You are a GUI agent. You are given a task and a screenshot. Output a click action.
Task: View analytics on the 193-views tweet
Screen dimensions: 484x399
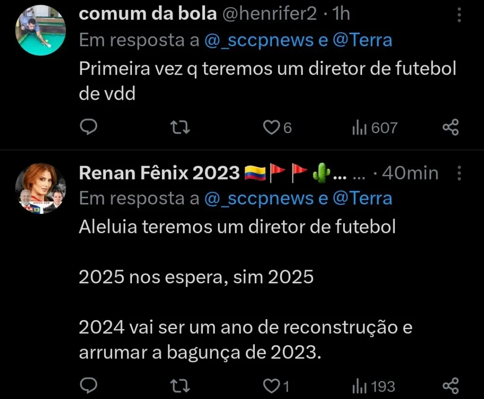(x=369, y=386)
